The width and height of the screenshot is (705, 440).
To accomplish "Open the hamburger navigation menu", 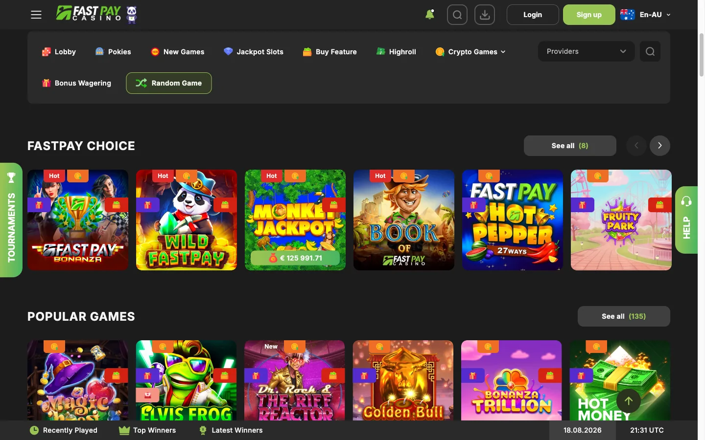I will 36,15.
